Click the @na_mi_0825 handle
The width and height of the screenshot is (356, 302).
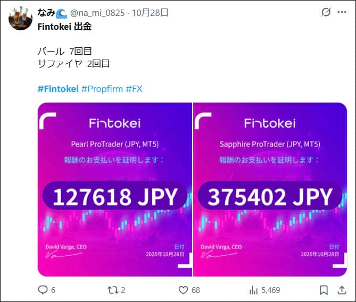point(97,13)
